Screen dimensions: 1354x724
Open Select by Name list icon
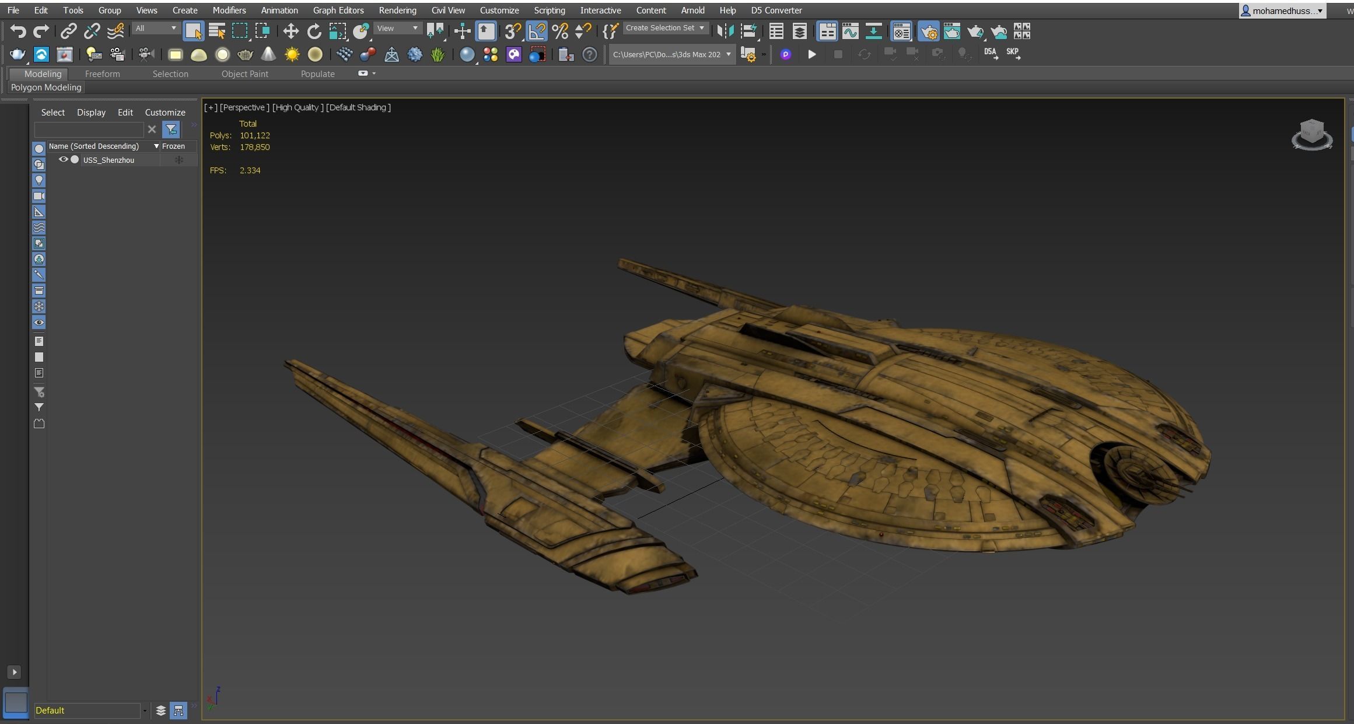pos(217,31)
